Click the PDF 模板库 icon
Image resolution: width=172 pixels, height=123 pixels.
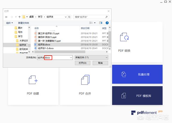click(124, 96)
